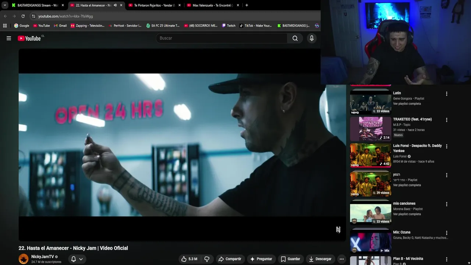Open options menu for TRAKETEO video
Screen dimensions: 471x265
pyautogui.click(x=447, y=120)
